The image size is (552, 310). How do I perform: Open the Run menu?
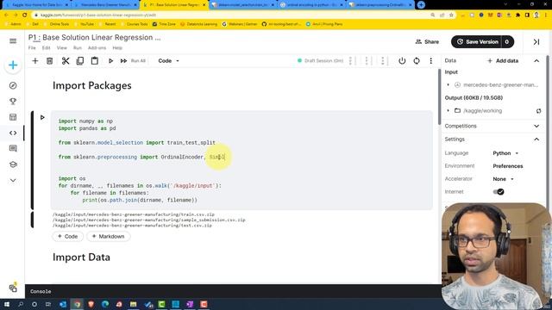pyautogui.click(x=78, y=48)
